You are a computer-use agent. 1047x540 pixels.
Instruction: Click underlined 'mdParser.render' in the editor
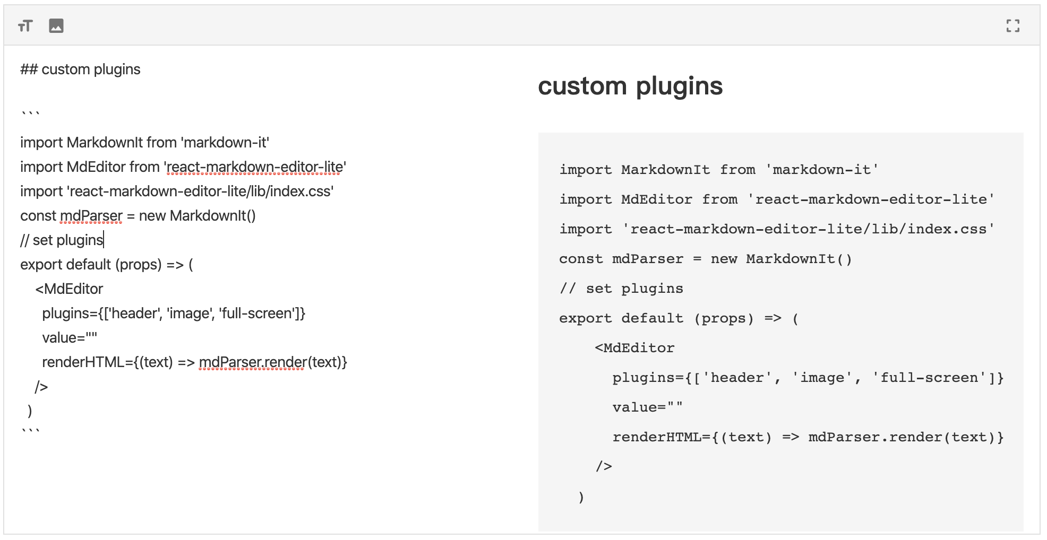(253, 362)
